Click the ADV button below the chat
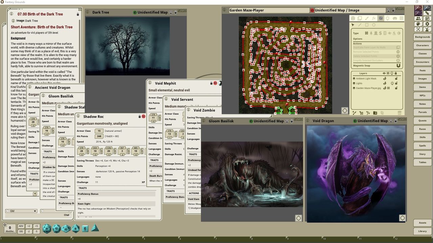This screenshot has width=433, height=243. [x=21, y=226]
